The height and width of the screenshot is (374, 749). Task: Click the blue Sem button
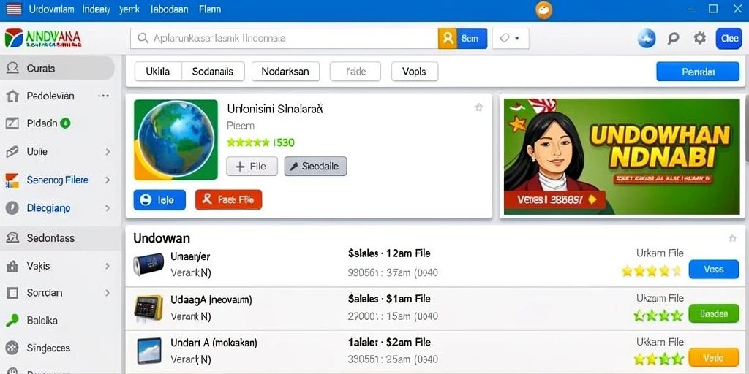pos(472,38)
